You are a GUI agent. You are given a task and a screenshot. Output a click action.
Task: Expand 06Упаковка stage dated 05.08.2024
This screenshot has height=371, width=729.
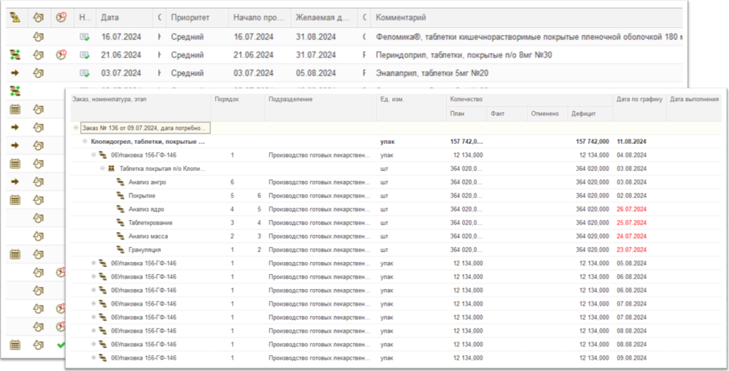pos(93,263)
